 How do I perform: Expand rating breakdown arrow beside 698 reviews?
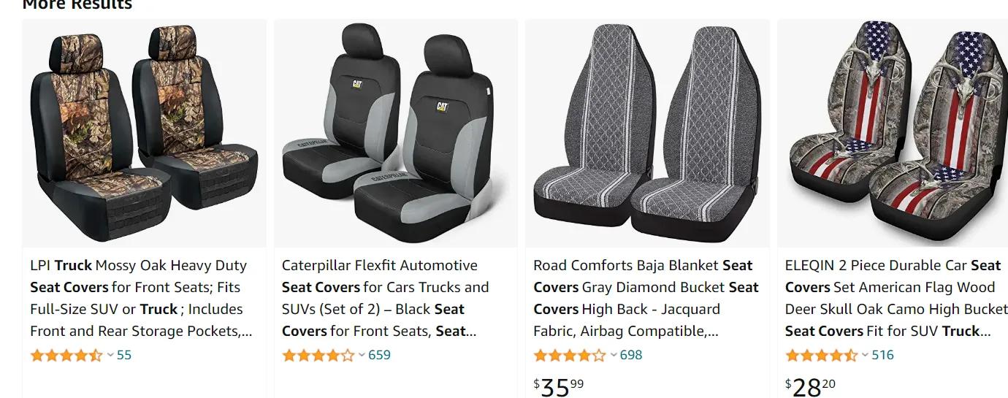click(614, 355)
